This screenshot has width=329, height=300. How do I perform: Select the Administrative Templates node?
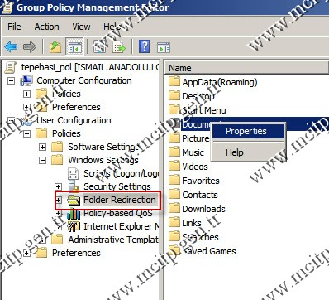(113, 240)
